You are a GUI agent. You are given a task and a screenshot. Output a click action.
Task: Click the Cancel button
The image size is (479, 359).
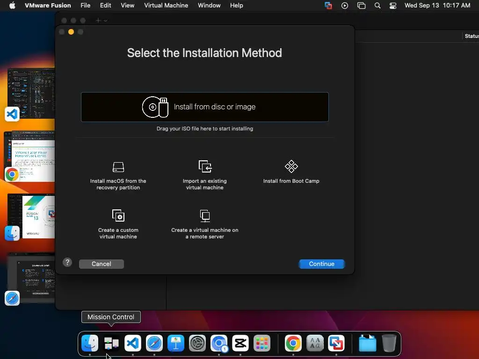pos(102,264)
